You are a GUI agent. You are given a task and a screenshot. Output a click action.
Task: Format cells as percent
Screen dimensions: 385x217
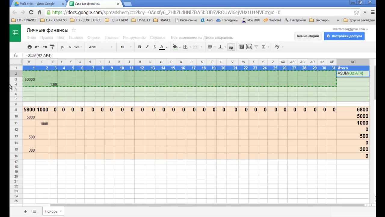click(x=70, y=47)
